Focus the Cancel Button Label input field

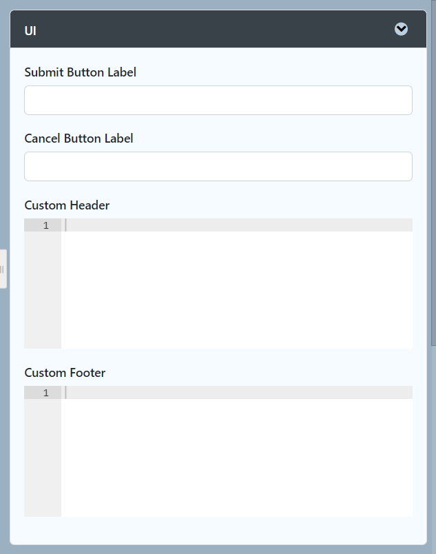(x=218, y=167)
